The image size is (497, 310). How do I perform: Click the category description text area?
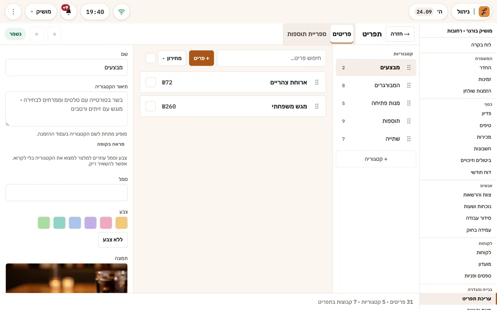click(66, 109)
